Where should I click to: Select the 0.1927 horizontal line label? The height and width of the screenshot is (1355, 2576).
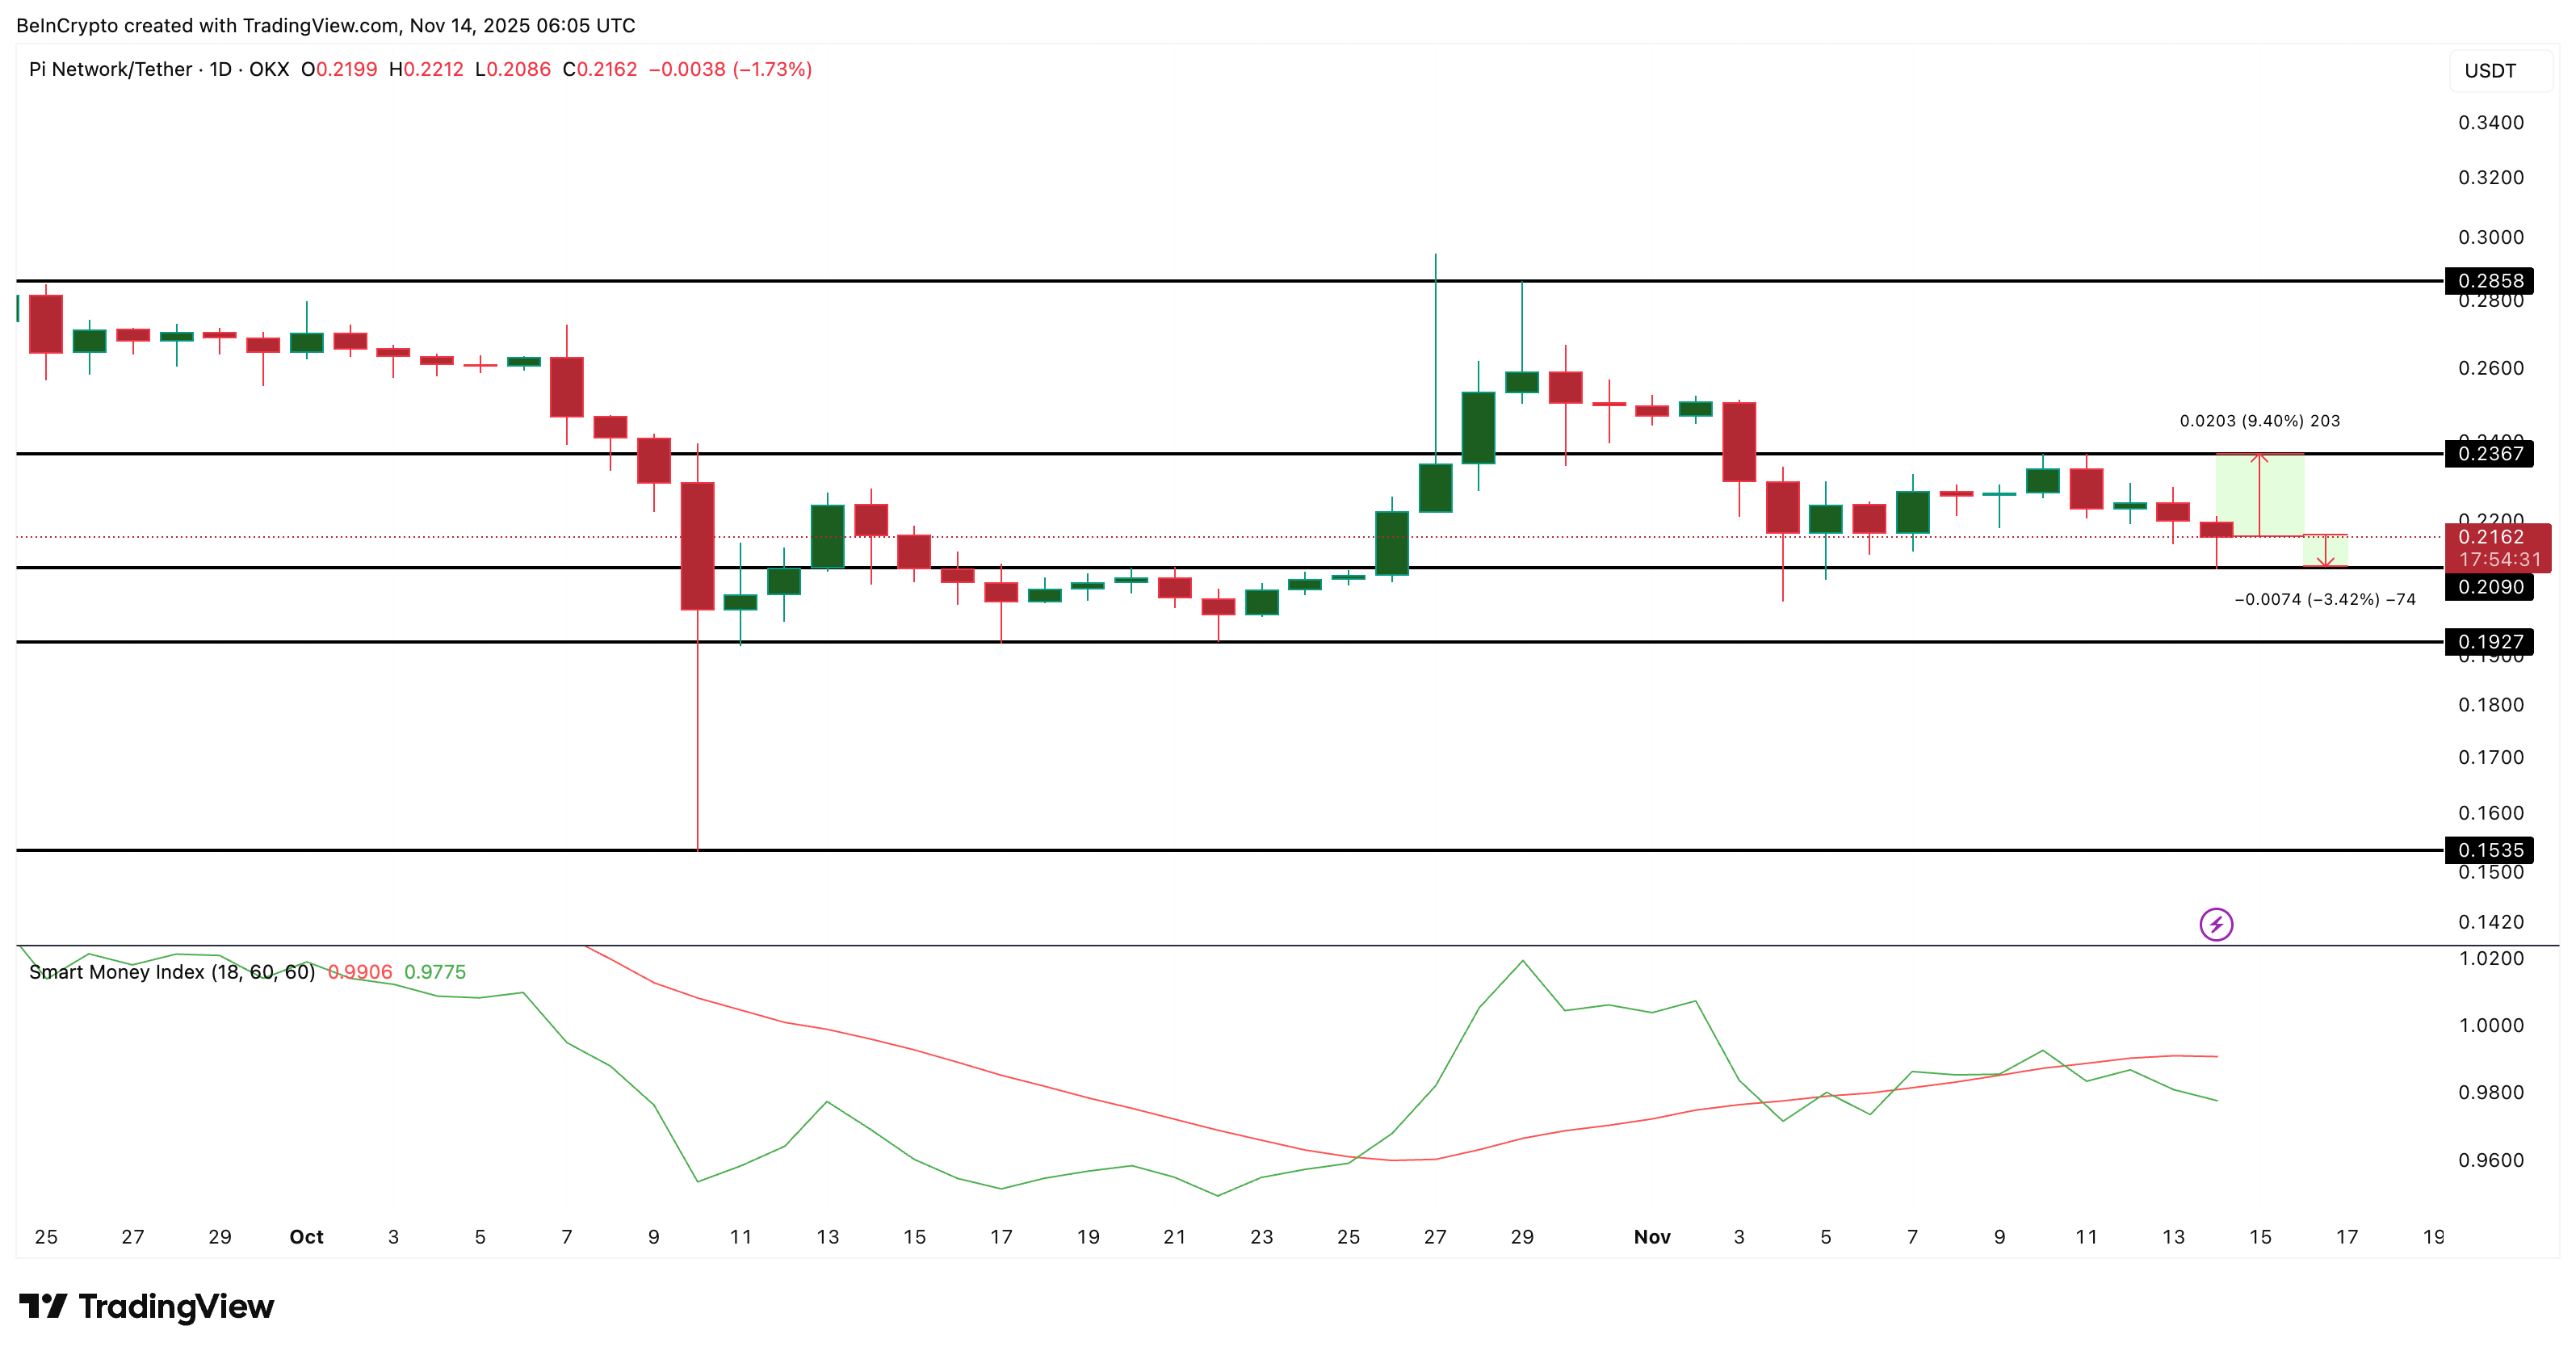[2489, 642]
